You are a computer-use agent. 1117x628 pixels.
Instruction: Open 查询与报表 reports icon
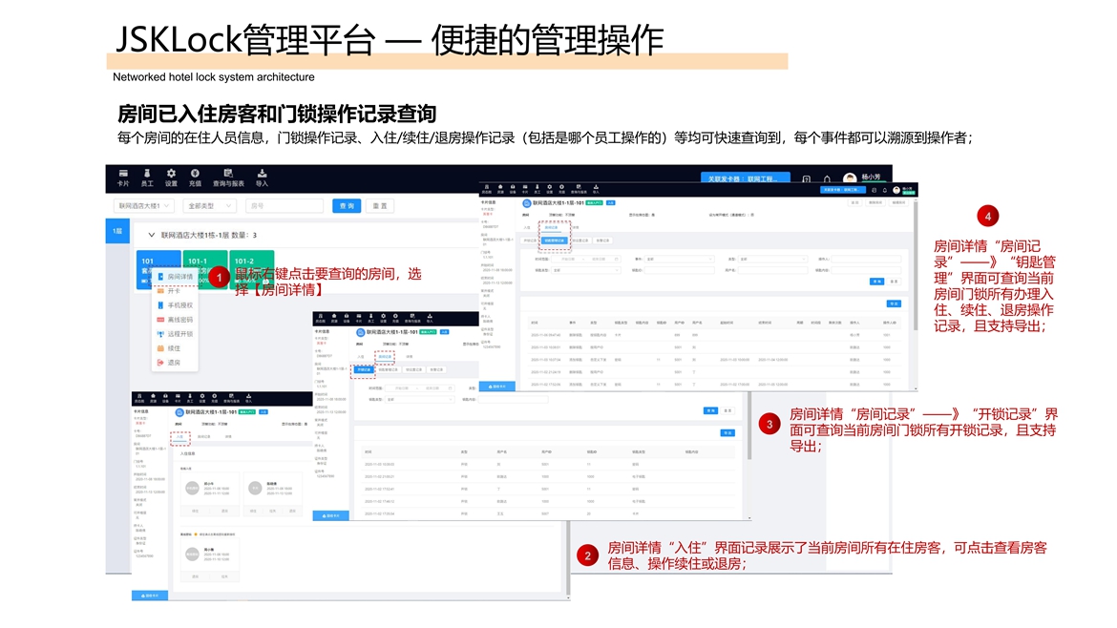coord(228,178)
